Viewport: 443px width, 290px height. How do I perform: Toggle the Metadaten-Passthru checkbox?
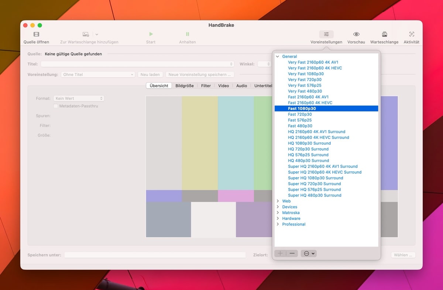[x=56, y=106]
